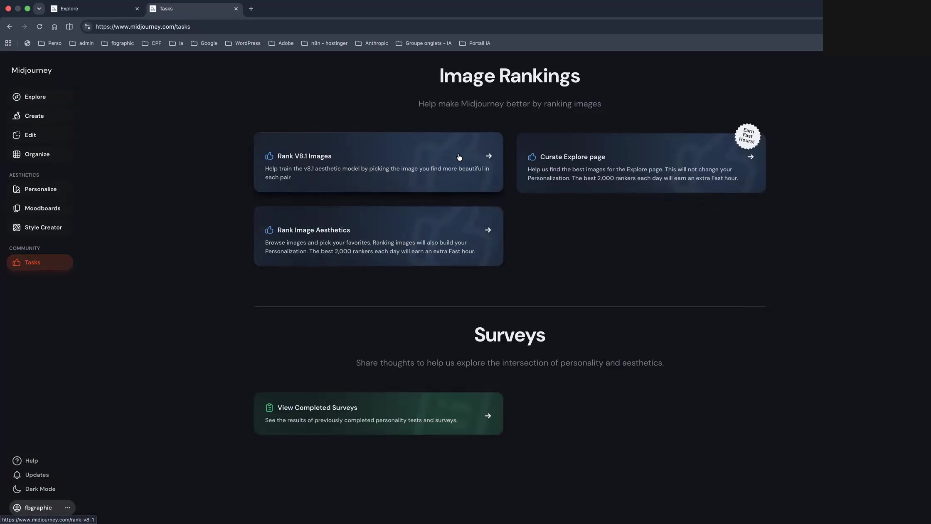
Task: Click the View Completed Surveys title
Action: click(x=317, y=408)
